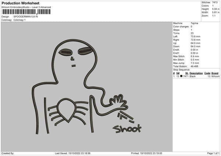This screenshot has height=156, width=221.
Task: Click the Total Bobbin value 49.48ft
Action: pos(194,67)
